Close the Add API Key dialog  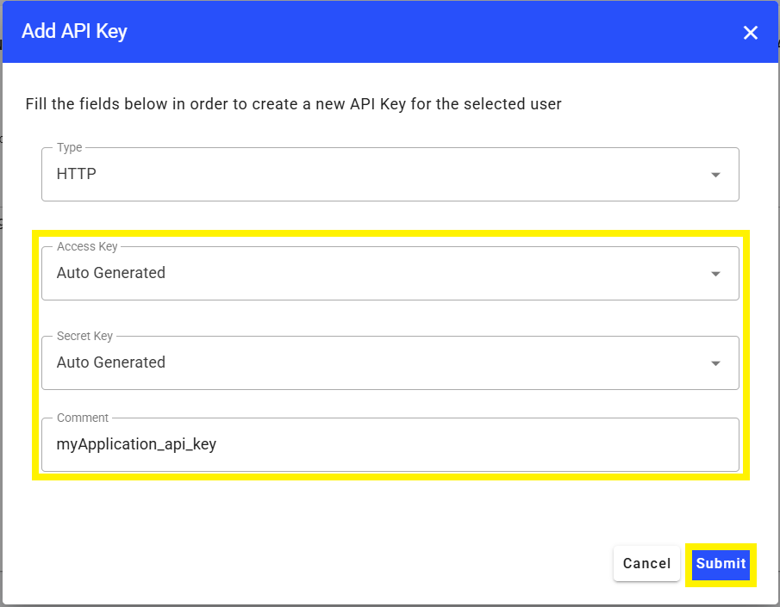[x=751, y=33]
